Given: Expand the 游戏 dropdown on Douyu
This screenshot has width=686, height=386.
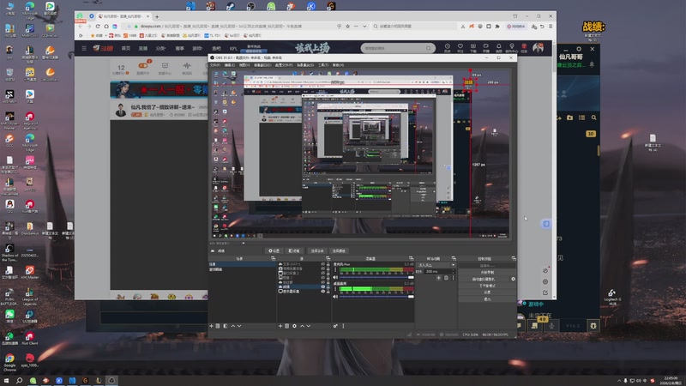Looking at the screenshot, I should 197,48.
